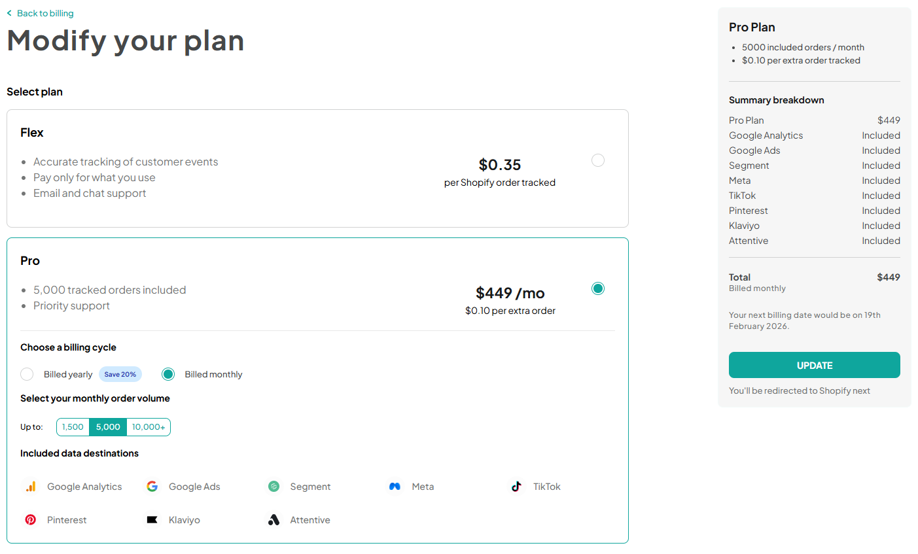
Task: Click the Pinterest destination icon
Action: point(30,519)
